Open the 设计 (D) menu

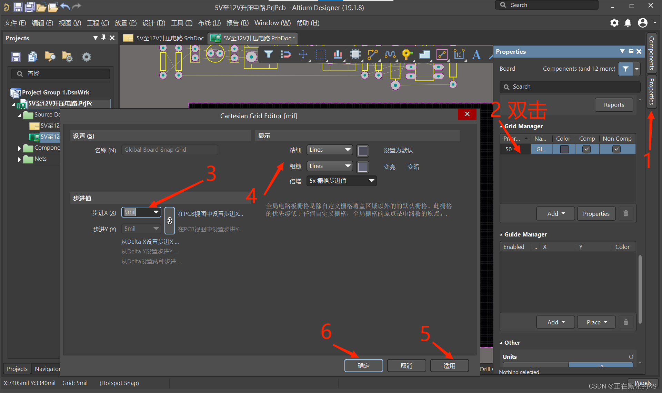point(154,23)
